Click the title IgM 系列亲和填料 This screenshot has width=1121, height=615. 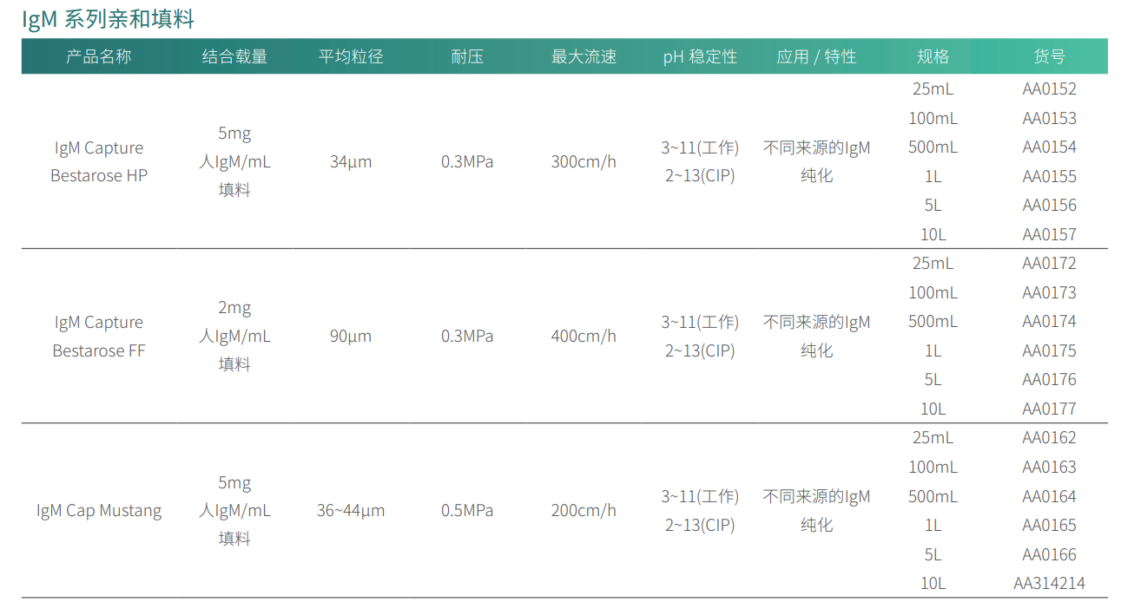click(x=109, y=19)
